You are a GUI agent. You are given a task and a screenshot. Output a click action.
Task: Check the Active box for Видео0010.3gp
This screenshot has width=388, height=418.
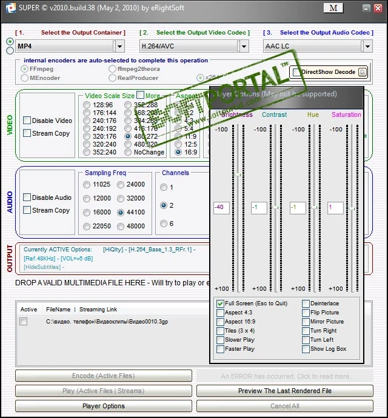click(24, 322)
